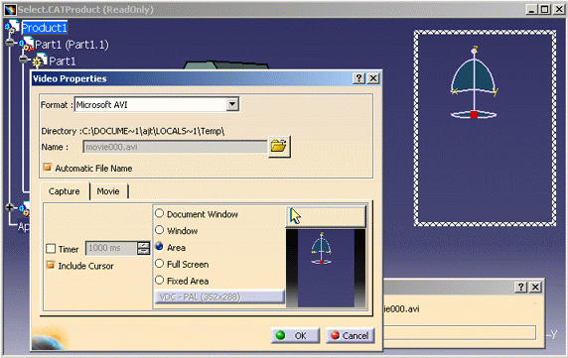Switch to the Capture tab
This screenshot has width=568, height=358.
[x=65, y=191]
